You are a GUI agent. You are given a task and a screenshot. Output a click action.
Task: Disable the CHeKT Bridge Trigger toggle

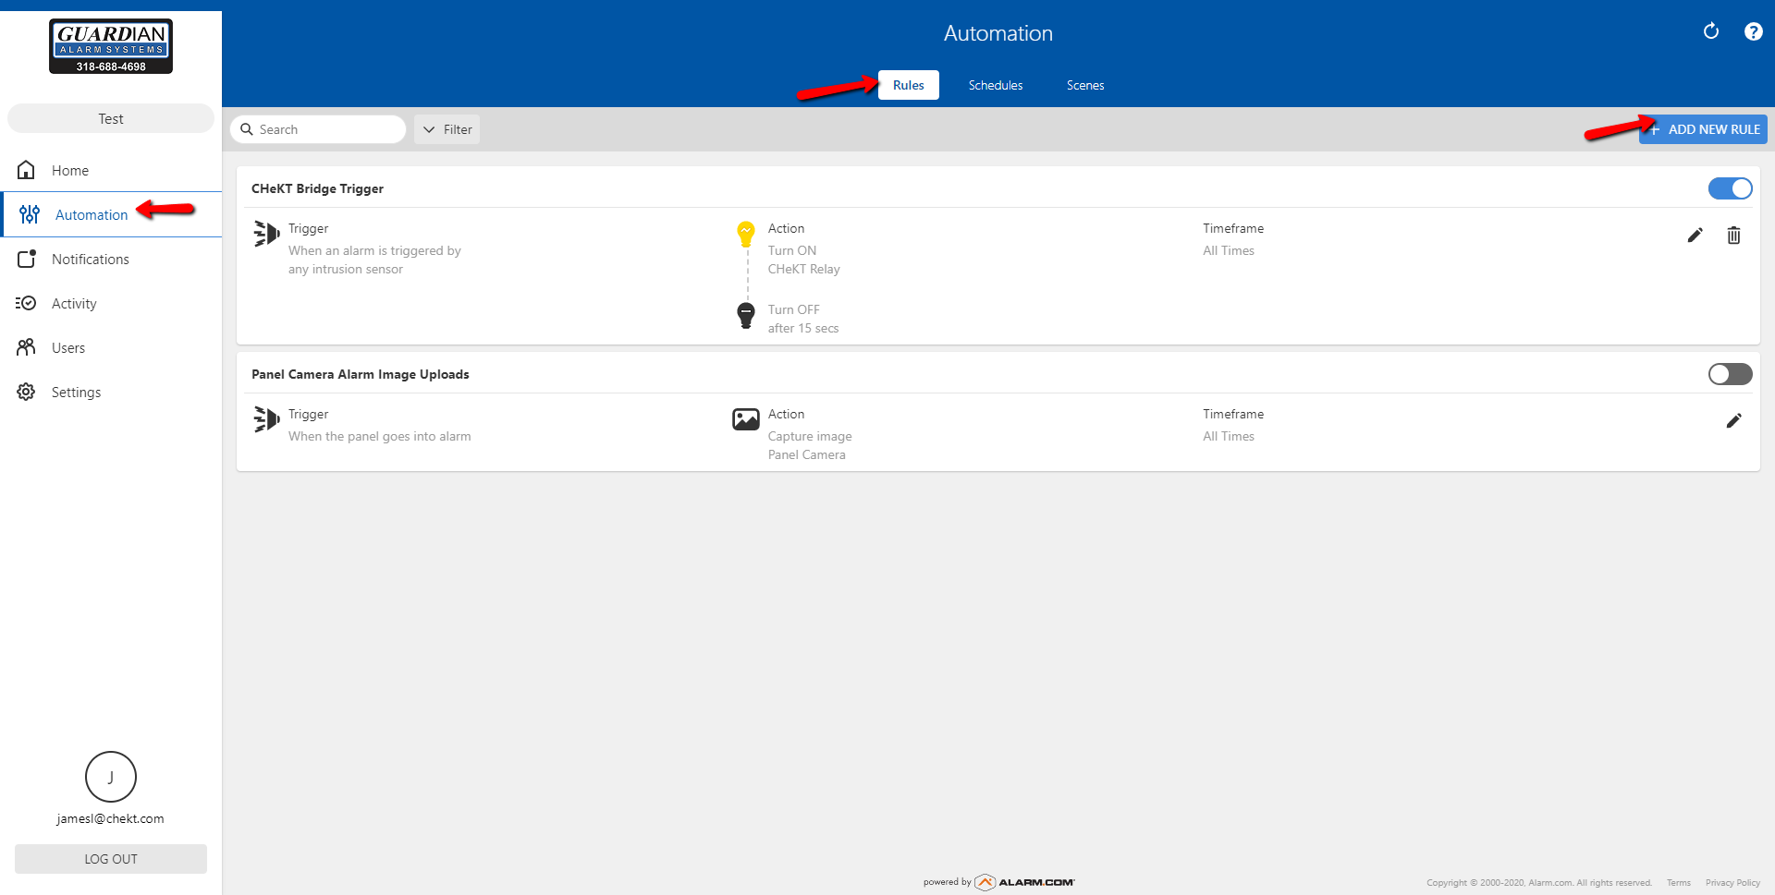(x=1730, y=188)
